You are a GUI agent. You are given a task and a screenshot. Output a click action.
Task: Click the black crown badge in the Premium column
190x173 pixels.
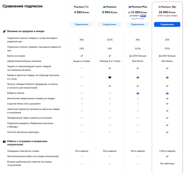(110, 77)
